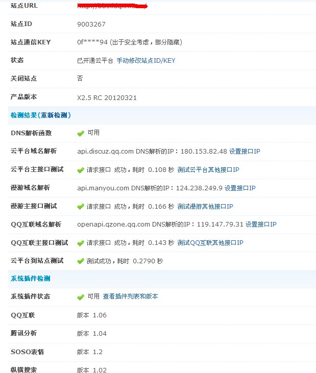316x373 pixels.
Task: Select the site ID value 9003267
Action: pyautogui.click(x=91, y=24)
